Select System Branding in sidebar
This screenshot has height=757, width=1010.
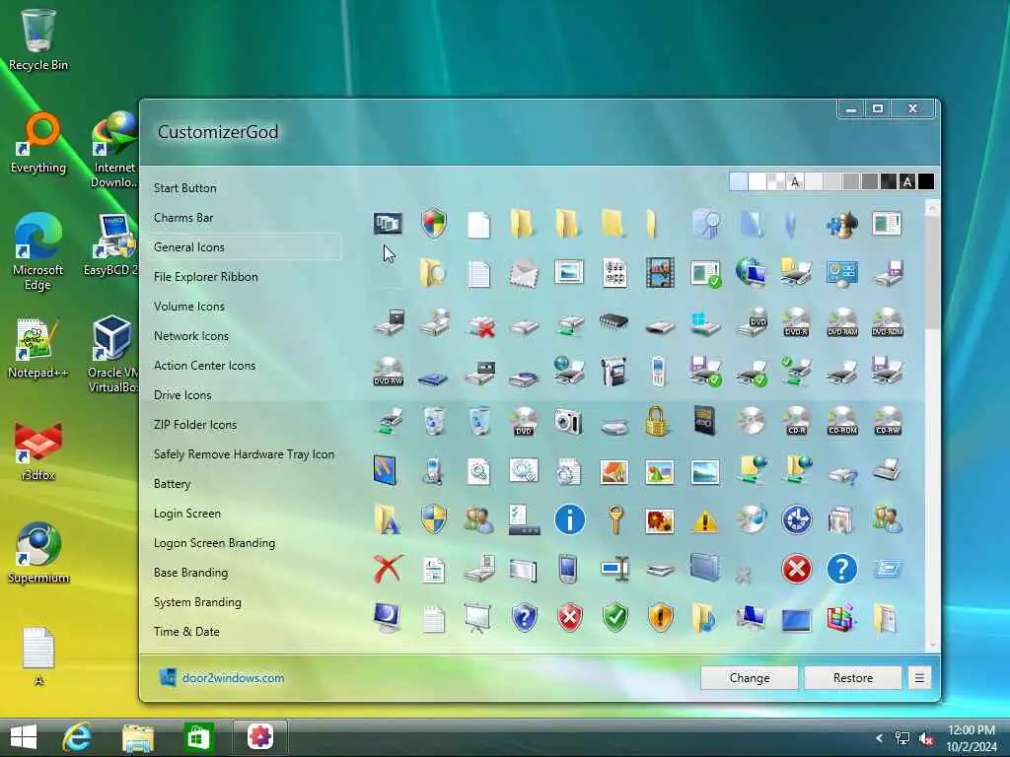(197, 602)
